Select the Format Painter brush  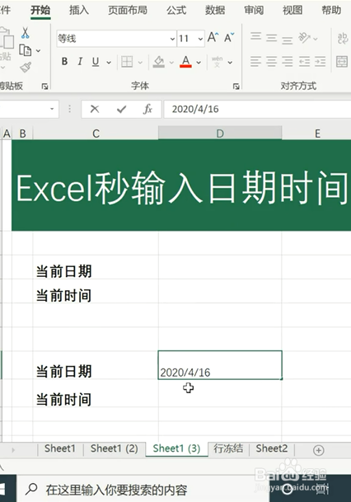tap(26, 68)
